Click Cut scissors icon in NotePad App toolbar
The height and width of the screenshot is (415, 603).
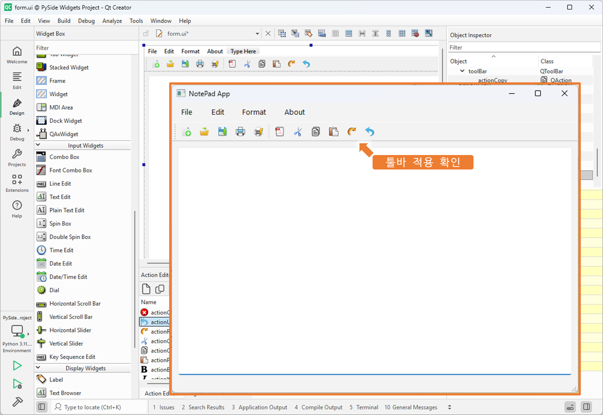298,131
